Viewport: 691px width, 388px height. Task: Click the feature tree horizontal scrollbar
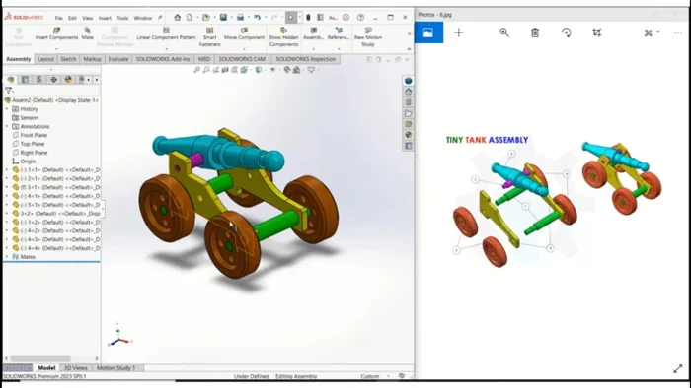pyautogui.click(x=40, y=358)
